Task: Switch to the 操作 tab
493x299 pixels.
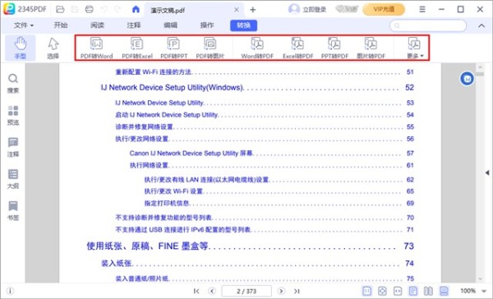Action: click(207, 25)
